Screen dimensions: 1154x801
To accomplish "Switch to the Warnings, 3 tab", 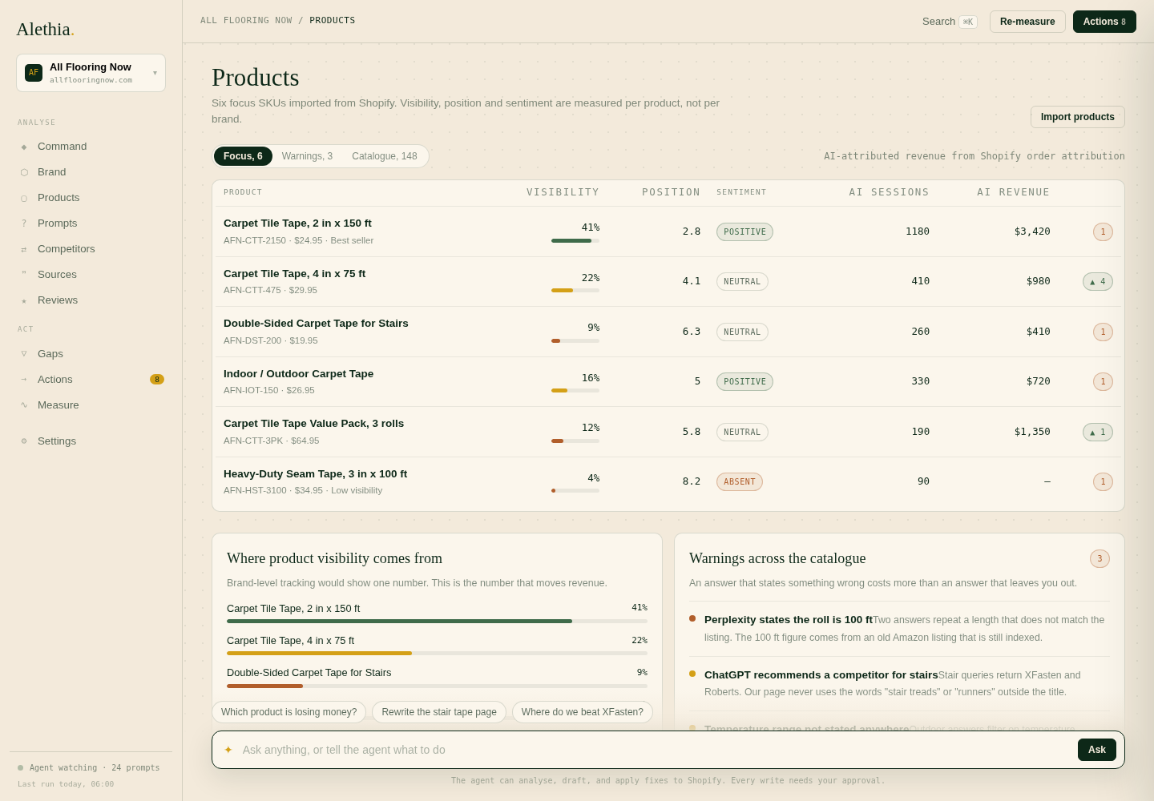I will tap(307, 156).
